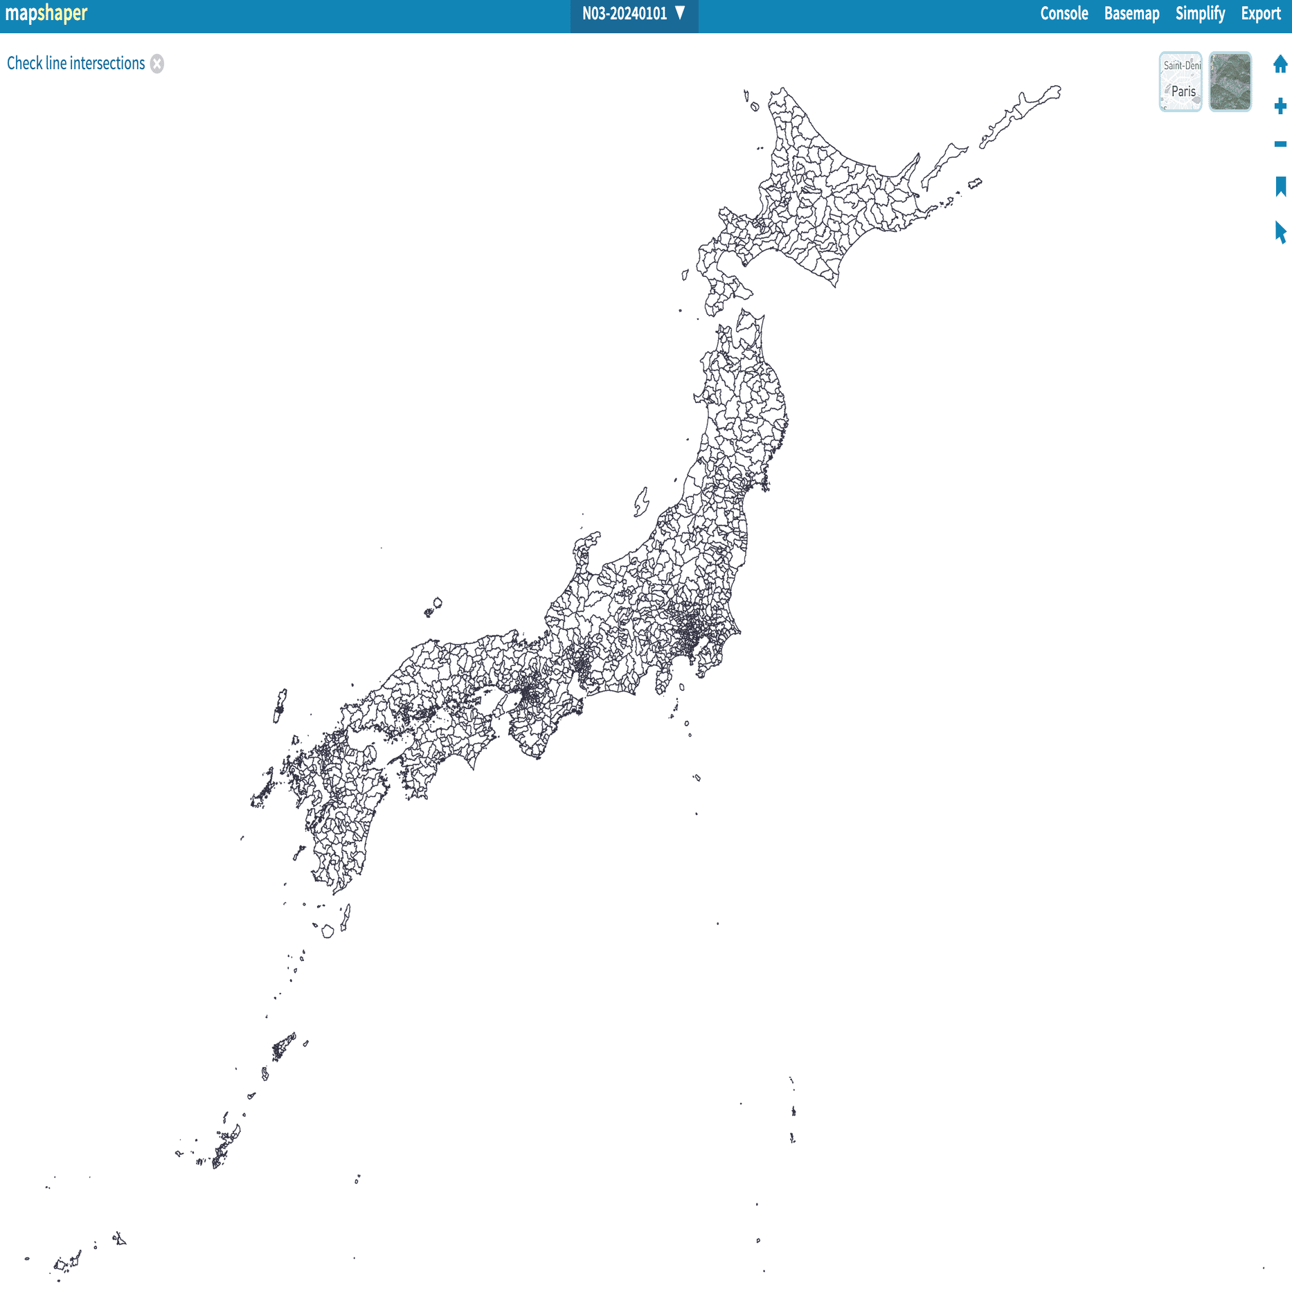The image size is (1292, 1292).
Task: Dismiss the Check line intersections notice
Action: 156,63
